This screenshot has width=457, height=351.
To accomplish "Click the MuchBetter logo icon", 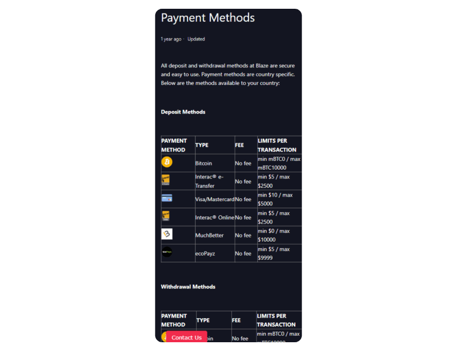I will click(167, 235).
